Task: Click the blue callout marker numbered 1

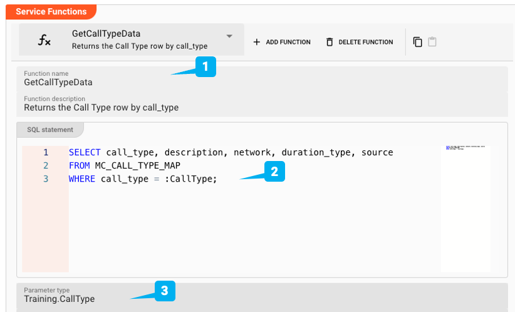Action: (205, 68)
